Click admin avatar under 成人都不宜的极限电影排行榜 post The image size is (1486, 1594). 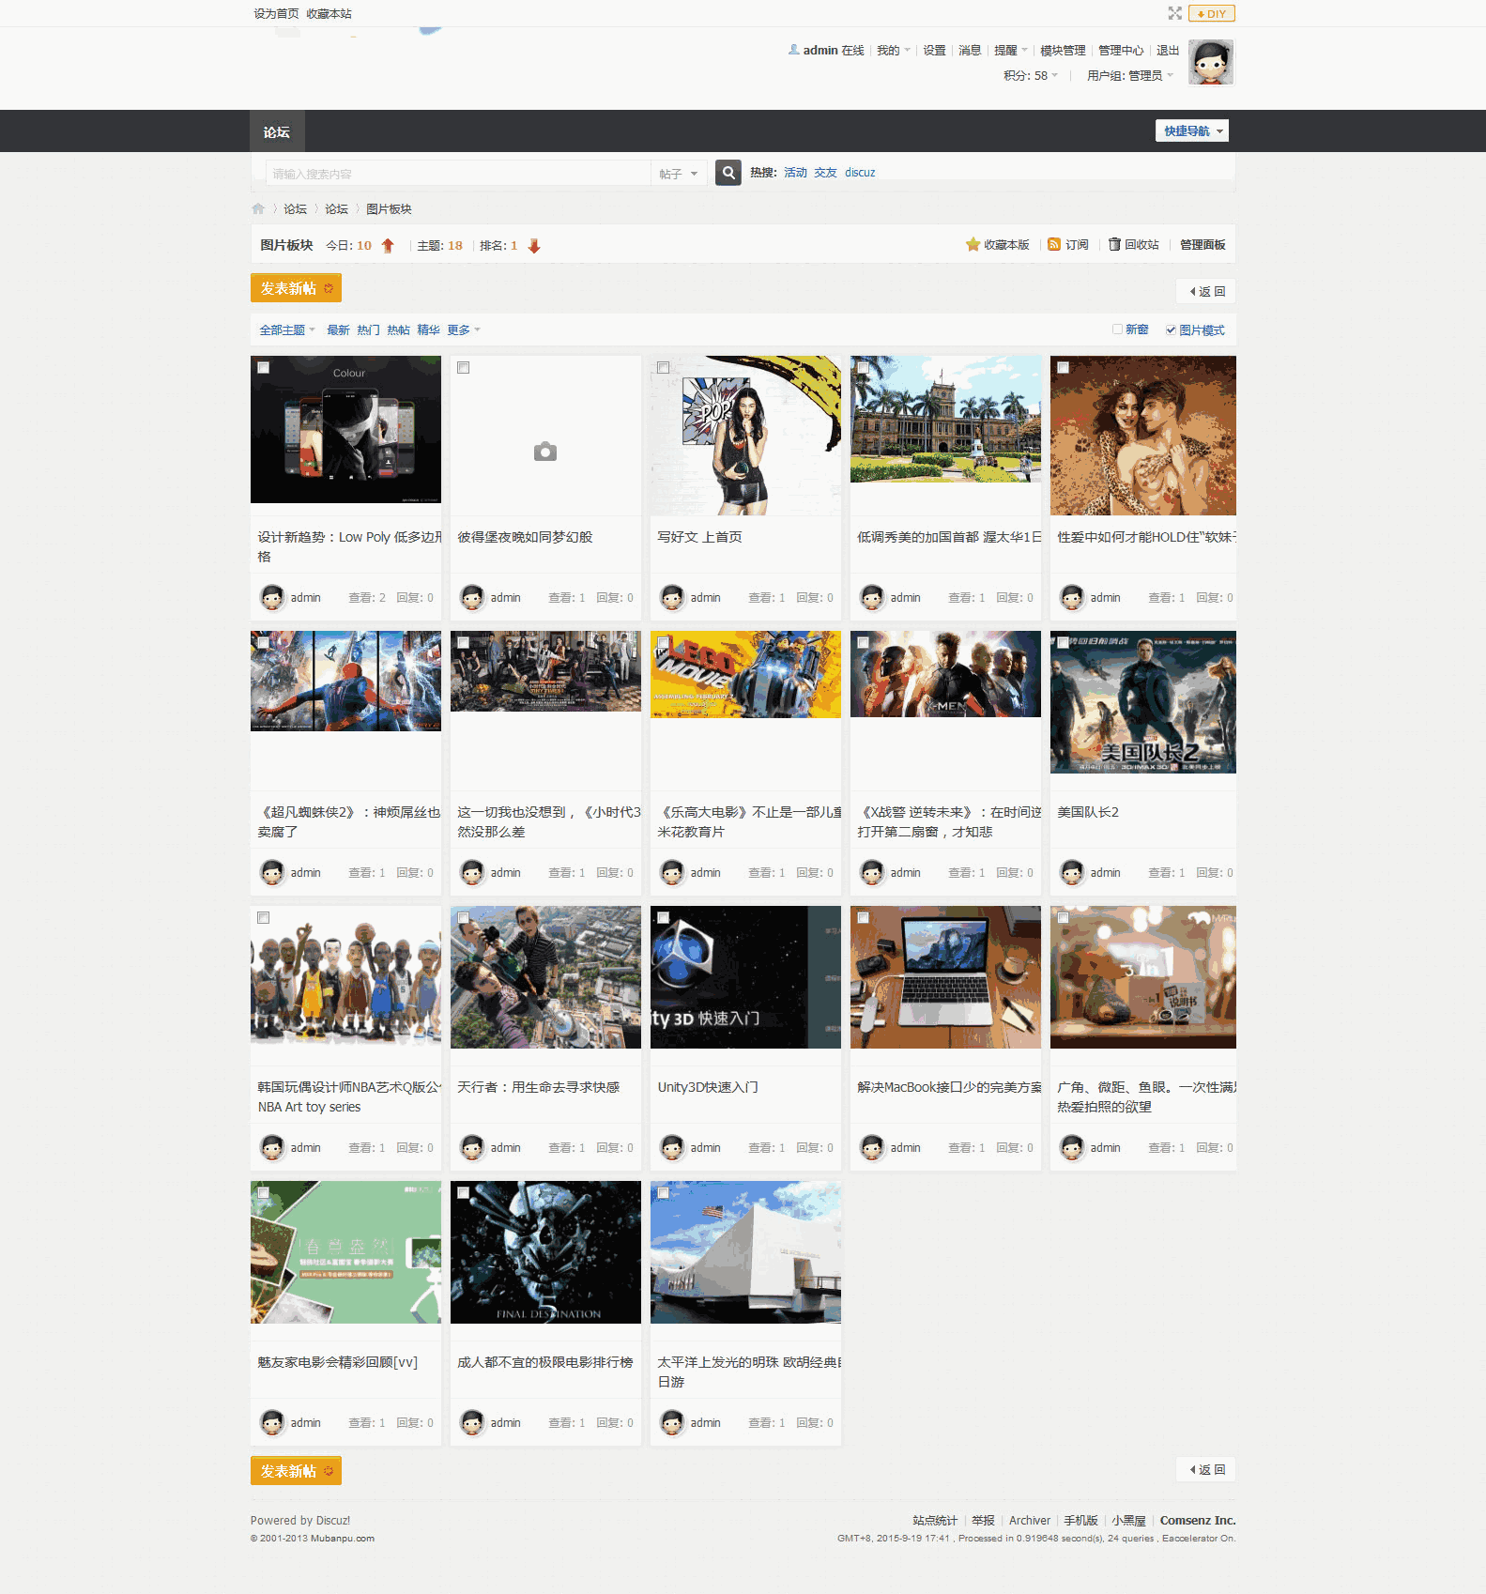[472, 1422]
